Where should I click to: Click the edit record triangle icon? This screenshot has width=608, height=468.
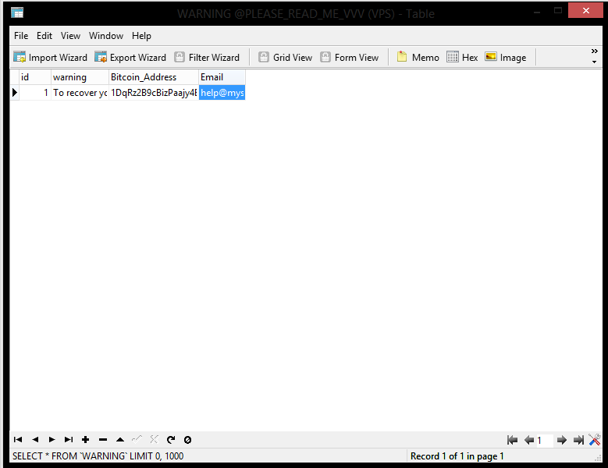[120, 440]
